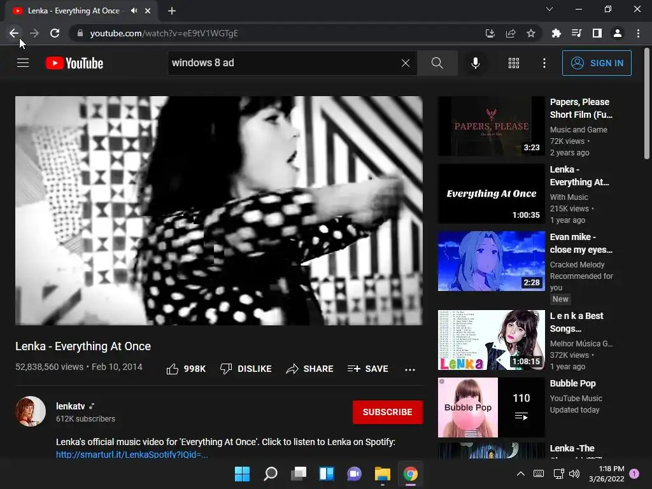Close the Lenka - Everything At Once tab
The image size is (652, 489).
[x=148, y=11]
